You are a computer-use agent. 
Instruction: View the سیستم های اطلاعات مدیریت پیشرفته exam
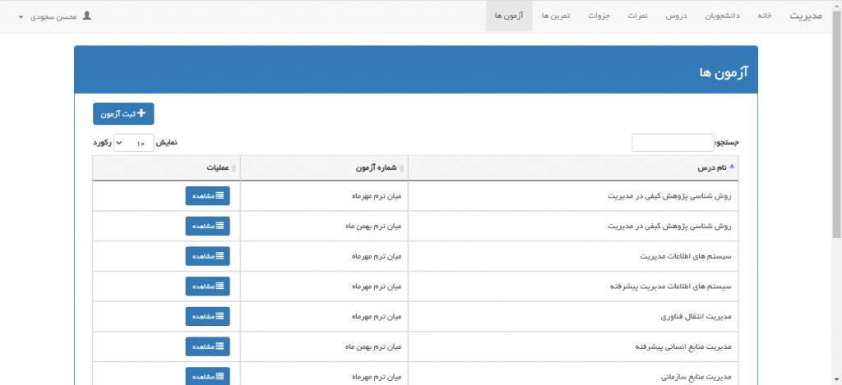pyautogui.click(x=208, y=286)
